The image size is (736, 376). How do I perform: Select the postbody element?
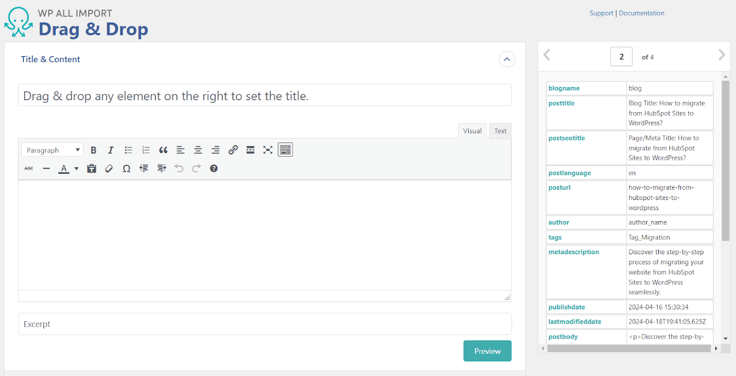pyautogui.click(x=563, y=337)
